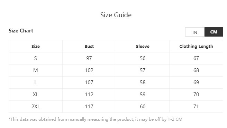This screenshot has width=227, height=128.
Task: Select the 2XL size row label
Action: pos(36,107)
